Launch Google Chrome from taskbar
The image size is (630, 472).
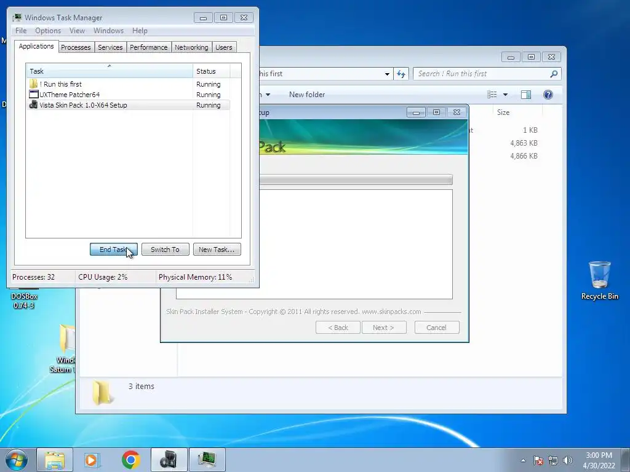tap(130, 460)
